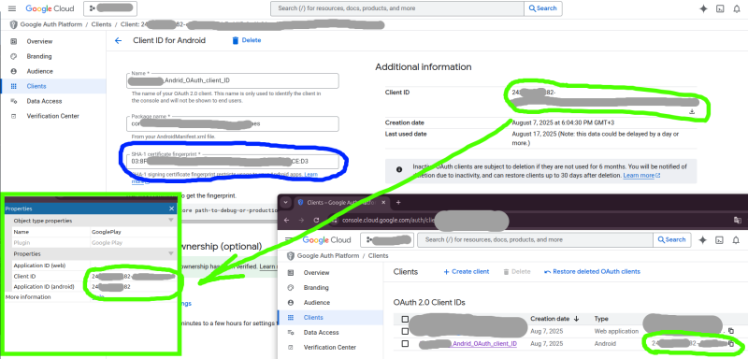Viewport: 748px width, 359px height.
Task: Copy the Web application client ID
Action: point(731,331)
